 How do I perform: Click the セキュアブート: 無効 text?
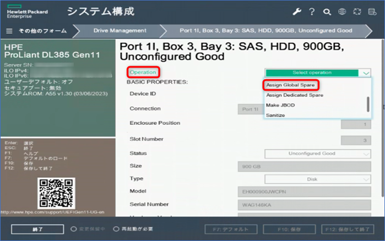point(32,88)
